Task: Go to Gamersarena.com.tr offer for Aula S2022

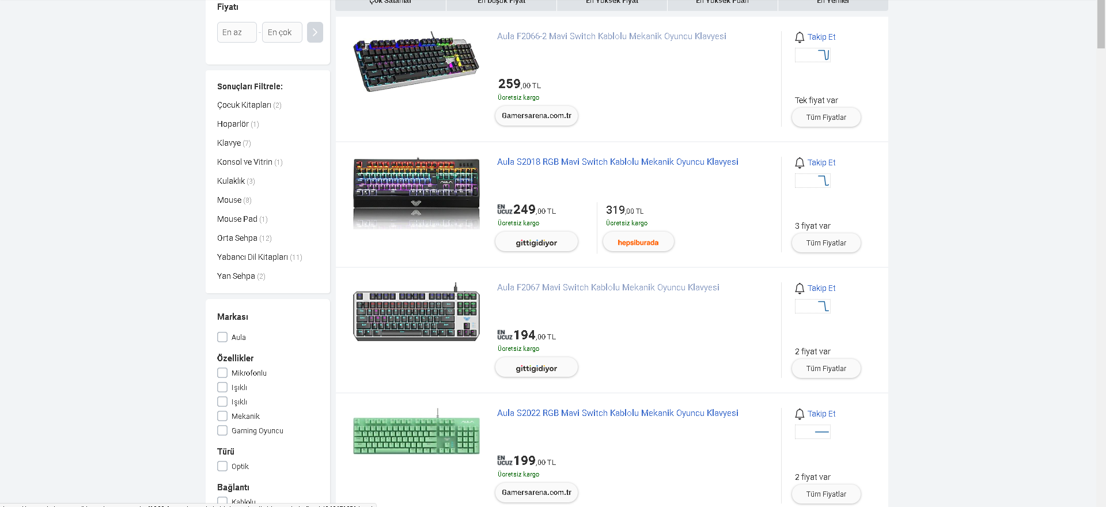Action: click(536, 493)
